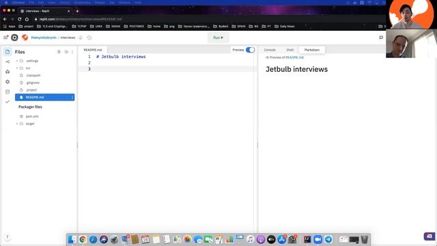Click the Packager files section label
Viewport: 437px width, 246px height.
click(30, 107)
